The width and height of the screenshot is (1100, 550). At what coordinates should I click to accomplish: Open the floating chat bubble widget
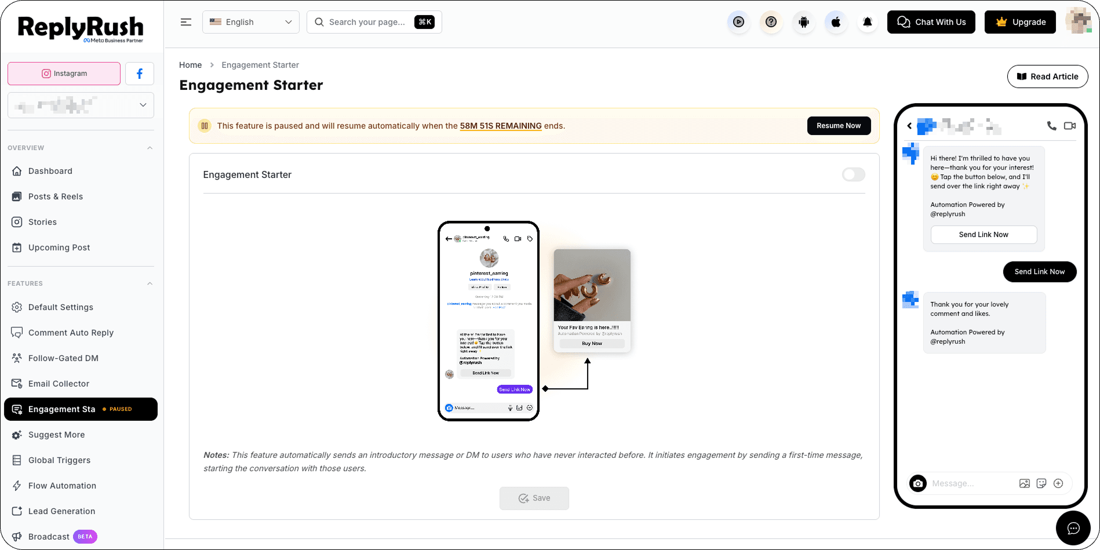[1073, 528]
